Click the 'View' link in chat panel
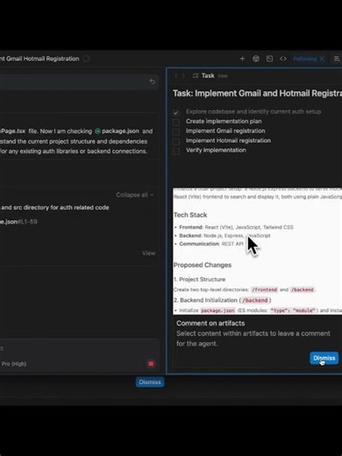 click(x=148, y=253)
